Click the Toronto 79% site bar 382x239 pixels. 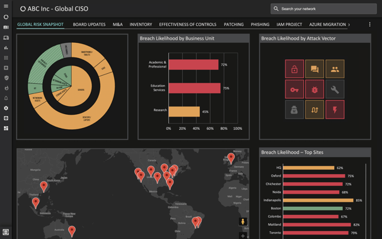coord(316,233)
